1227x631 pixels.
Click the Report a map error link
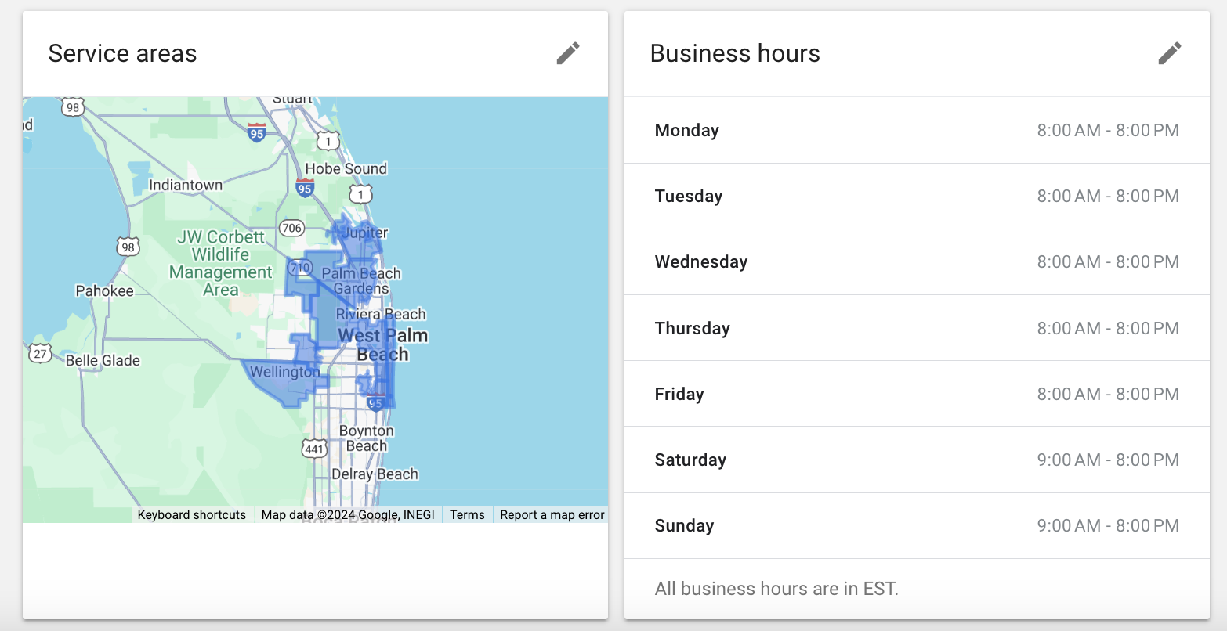(552, 514)
